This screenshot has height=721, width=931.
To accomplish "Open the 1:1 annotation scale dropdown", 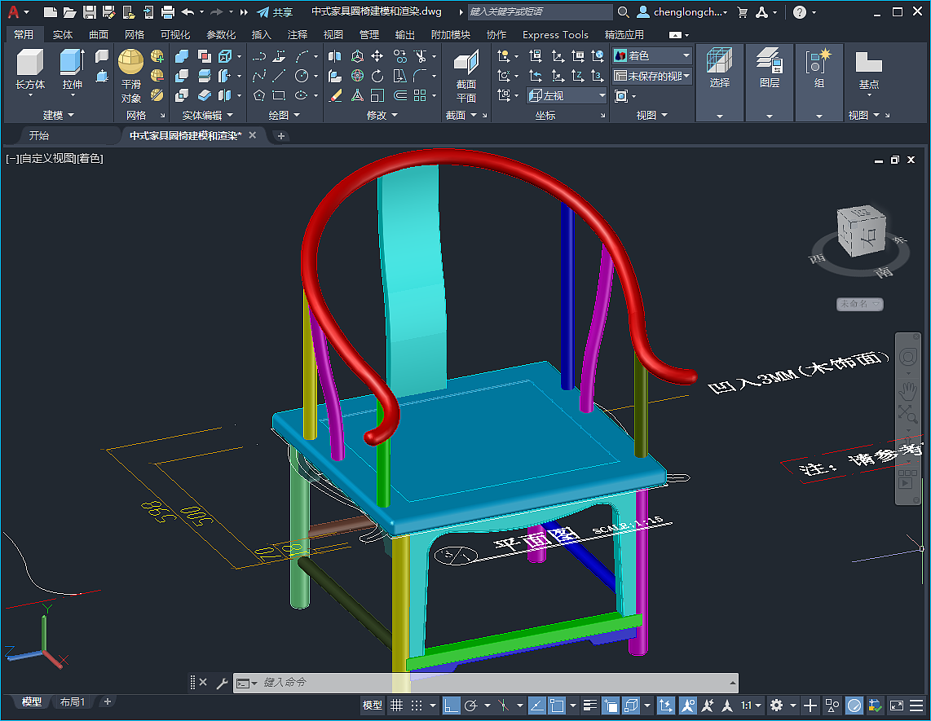I will click(751, 706).
